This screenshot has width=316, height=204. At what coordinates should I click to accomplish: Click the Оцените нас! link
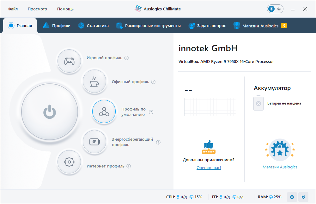(209, 168)
